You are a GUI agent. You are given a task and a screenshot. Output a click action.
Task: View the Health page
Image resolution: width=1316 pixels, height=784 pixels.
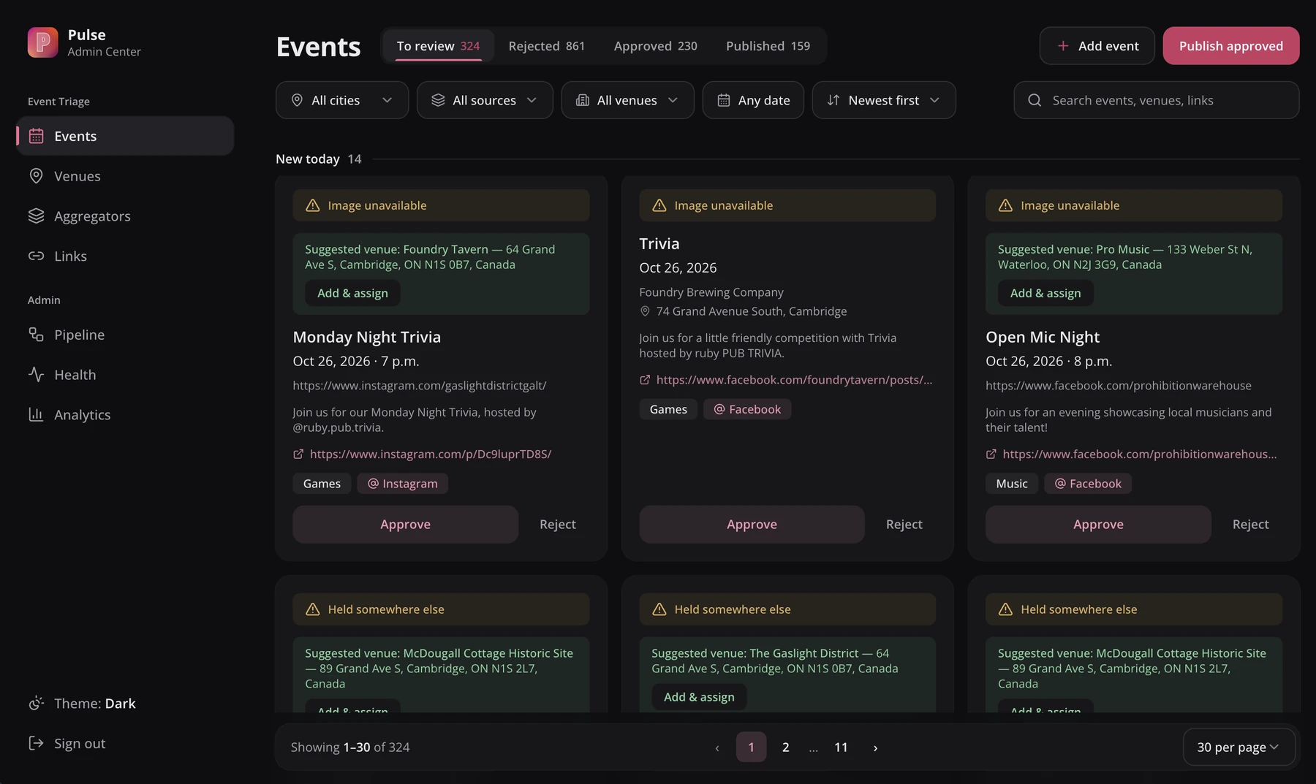point(125,375)
